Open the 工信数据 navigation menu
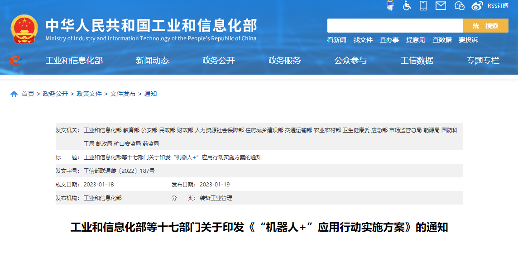The width and height of the screenshot is (518, 262). (417, 61)
